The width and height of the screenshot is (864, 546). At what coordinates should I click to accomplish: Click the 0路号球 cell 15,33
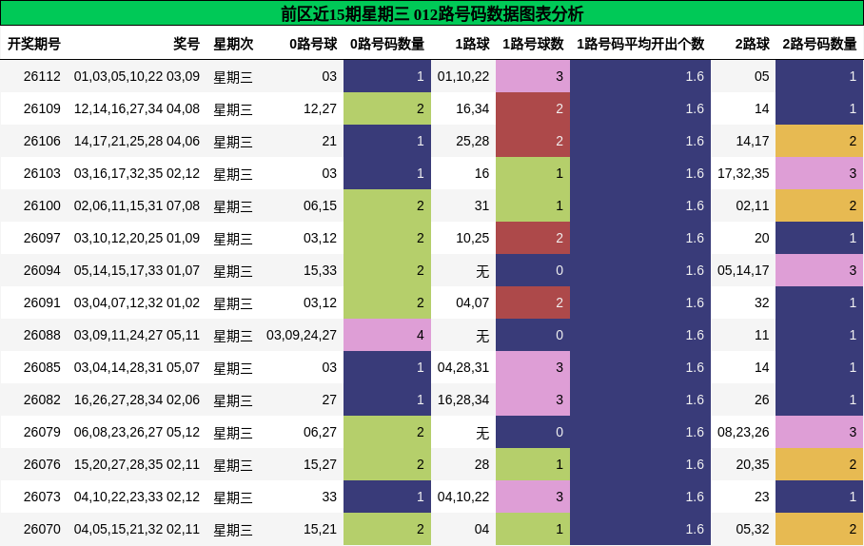tap(320, 270)
